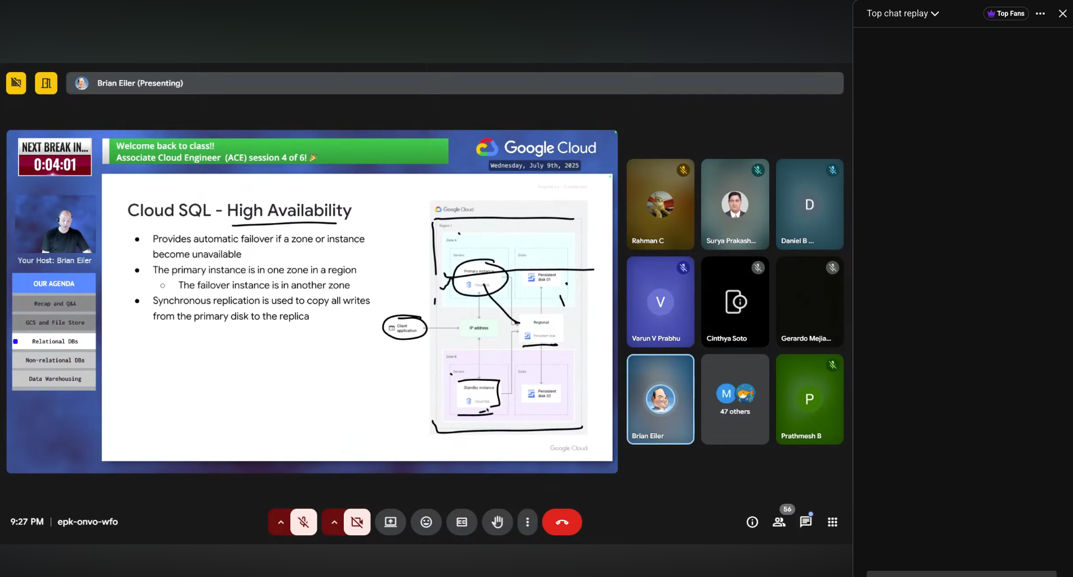Viewport: 1073px width, 577px height.
Task: Click muted mic icon on Cinthya Soto tile
Action: (x=758, y=268)
